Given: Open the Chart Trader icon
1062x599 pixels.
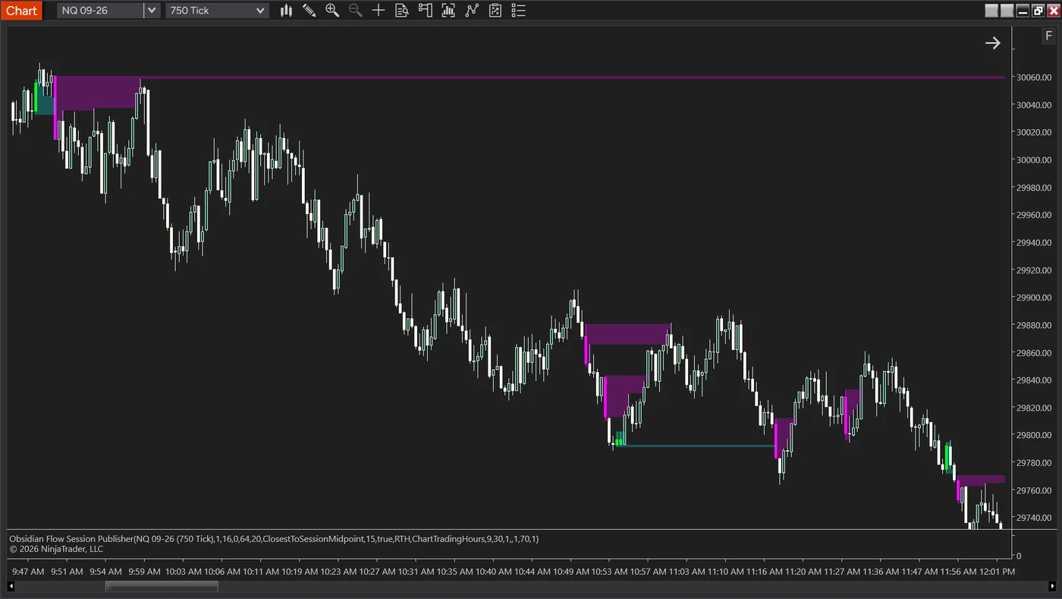Looking at the screenshot, I should [425, 11].
